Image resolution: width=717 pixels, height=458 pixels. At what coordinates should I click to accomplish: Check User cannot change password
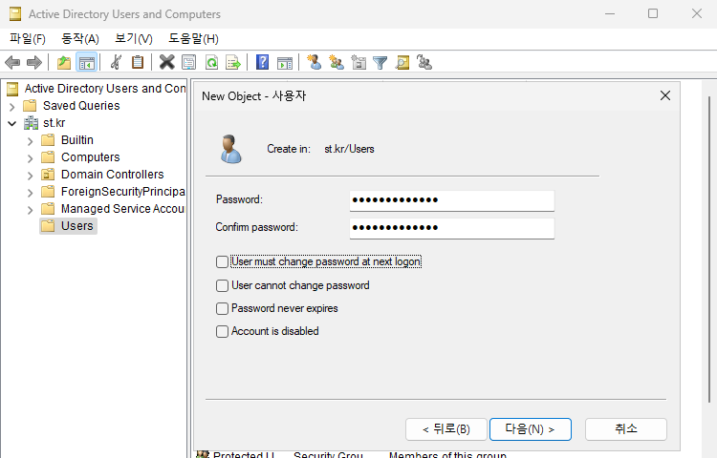pyautogui.click(x=222, y=285)
